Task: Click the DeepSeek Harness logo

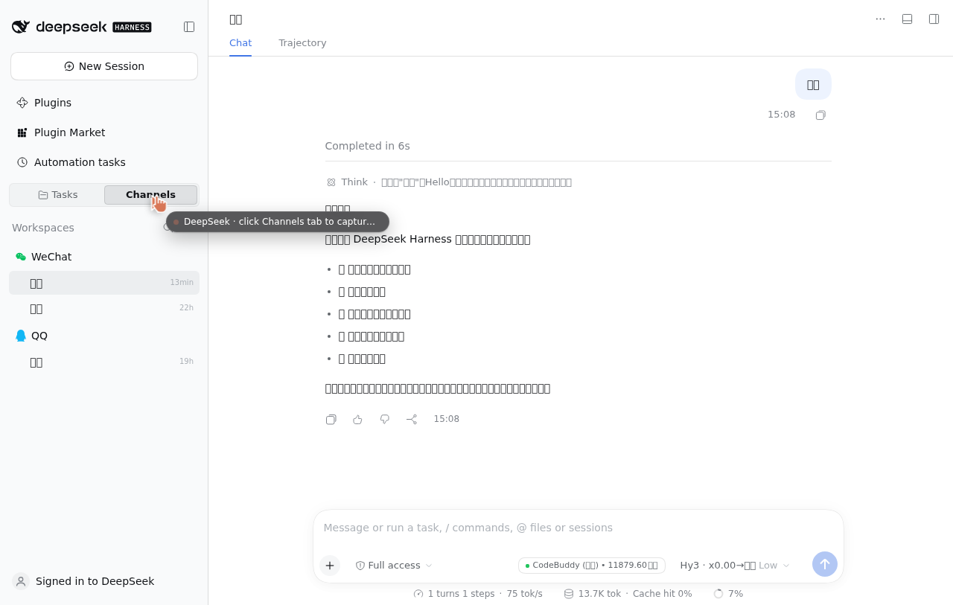Action: pos(81,27)
